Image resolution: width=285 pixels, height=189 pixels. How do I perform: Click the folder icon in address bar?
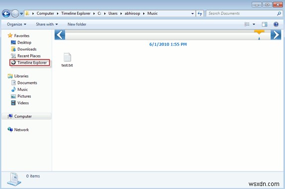coord(27,13)
